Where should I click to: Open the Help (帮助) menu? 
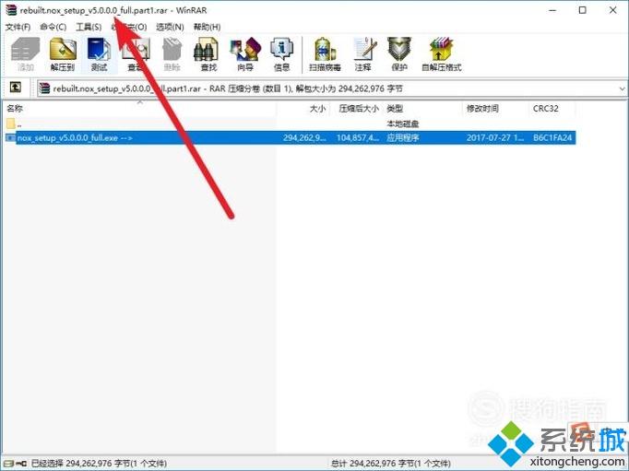point(207,27)
